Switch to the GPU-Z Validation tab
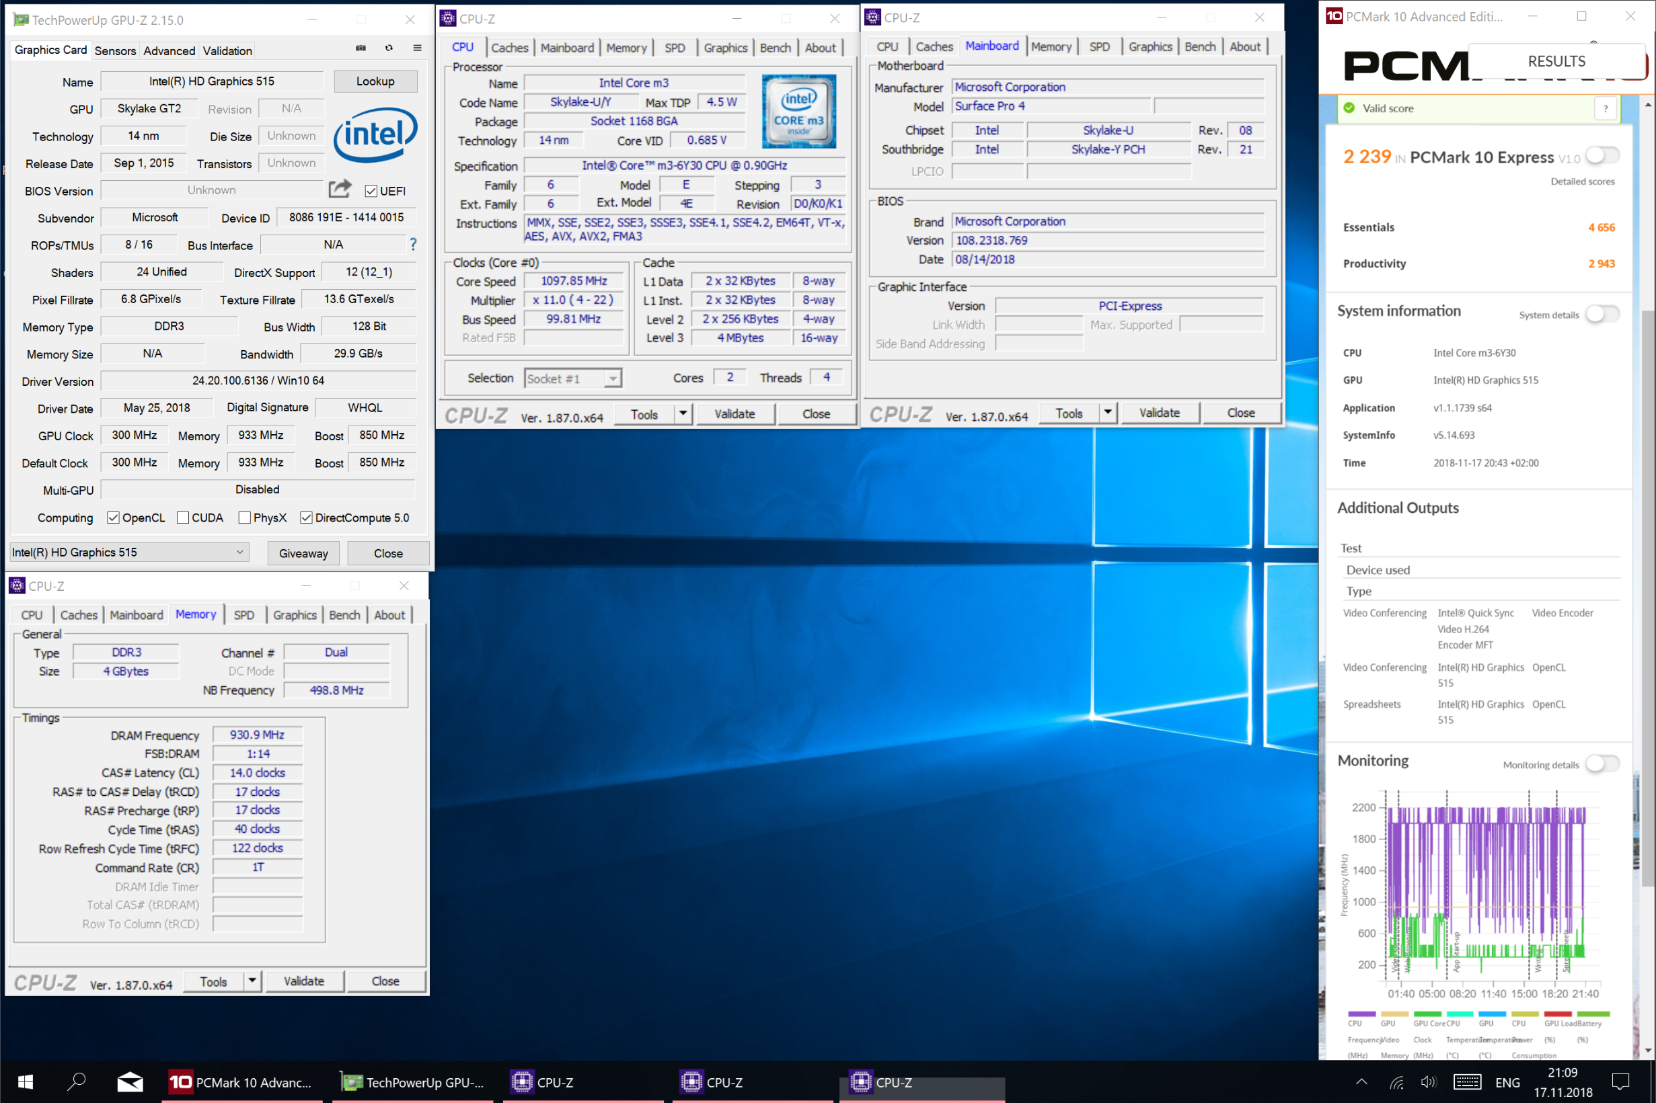 click(227, 50)
